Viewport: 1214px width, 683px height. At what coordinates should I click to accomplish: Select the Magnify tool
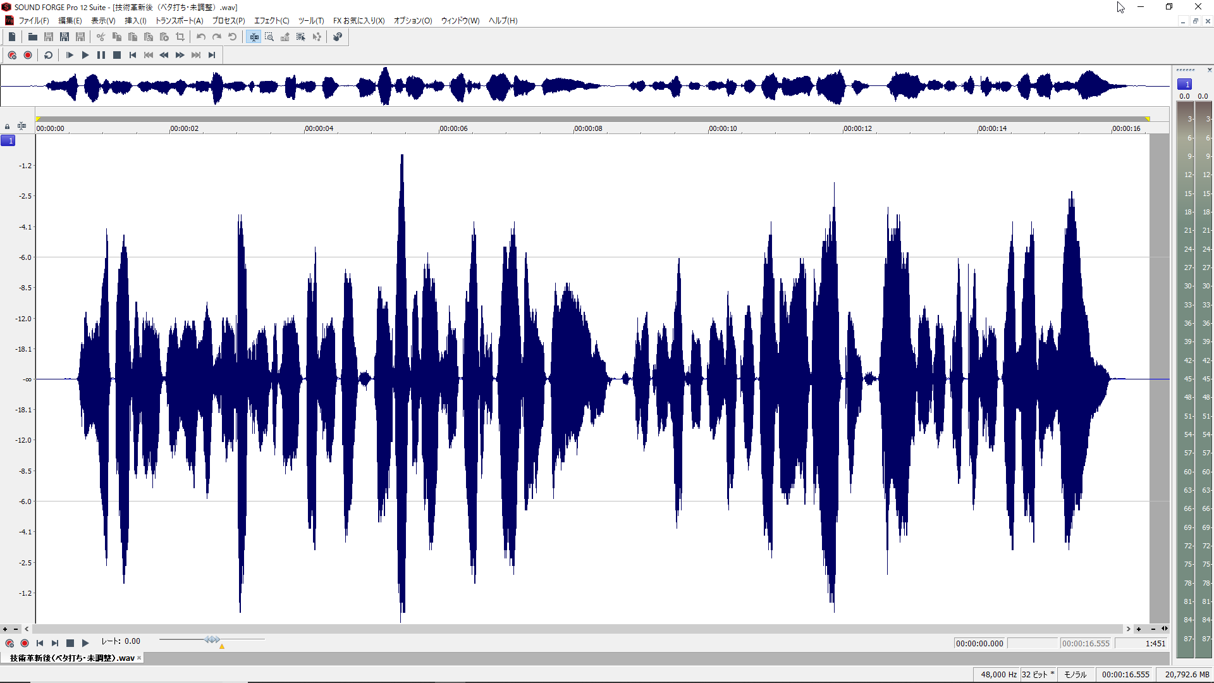(x=269, y=37)
